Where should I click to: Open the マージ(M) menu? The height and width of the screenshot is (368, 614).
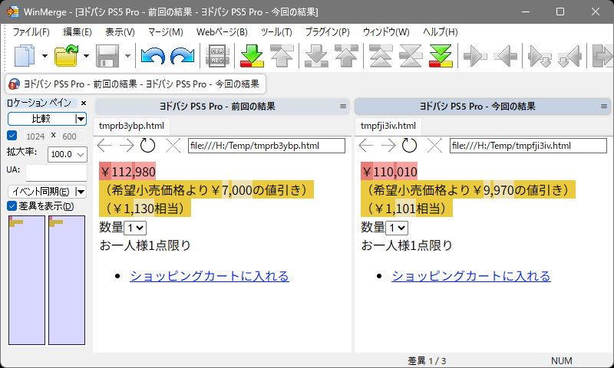[x=166, y=32]
